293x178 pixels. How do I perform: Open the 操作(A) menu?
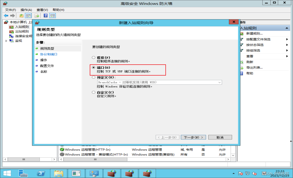click(x=26, y=10)
